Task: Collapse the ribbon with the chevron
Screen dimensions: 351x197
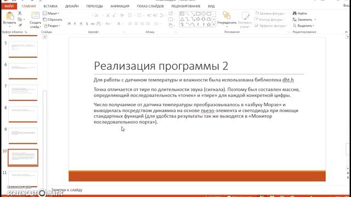Action: (x=346, y=32)
